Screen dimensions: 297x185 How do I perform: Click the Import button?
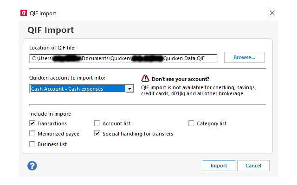point(219,166)
